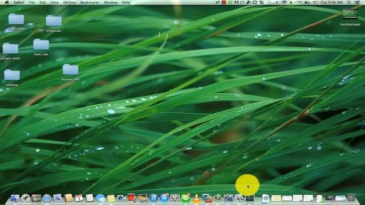Click the Wi-Fi status icon
Image resolution: width=365 pixels, height=205 pixels.
pos(284,2)
